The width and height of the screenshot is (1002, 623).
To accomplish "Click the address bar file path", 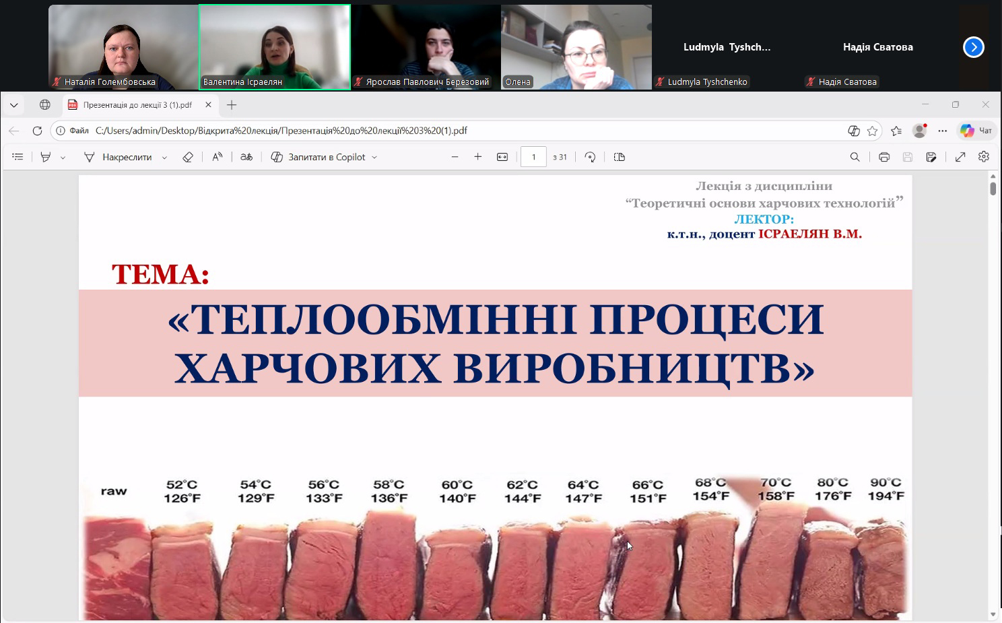I will [x=281, y=131].
